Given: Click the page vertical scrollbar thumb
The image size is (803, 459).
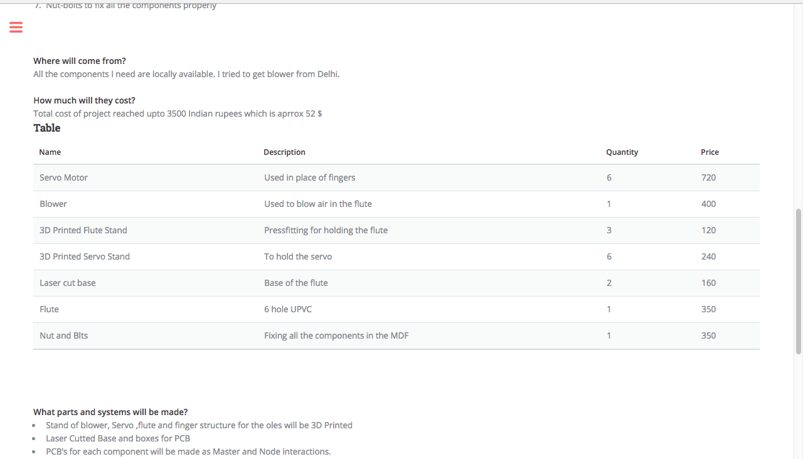Looking at the screenshot, I should [x=799, y=281].
